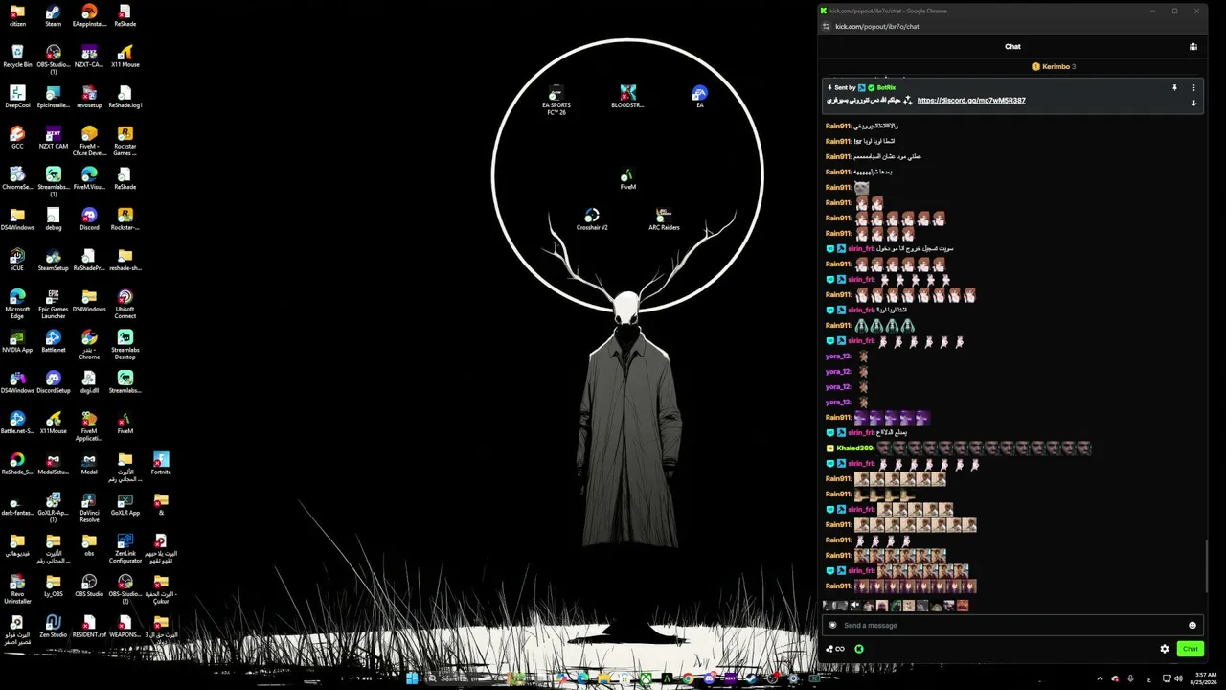Select the DaVinci Resolve desktop icon
Viewport: 1226px width, 690px height.
[x=89, y=508]
